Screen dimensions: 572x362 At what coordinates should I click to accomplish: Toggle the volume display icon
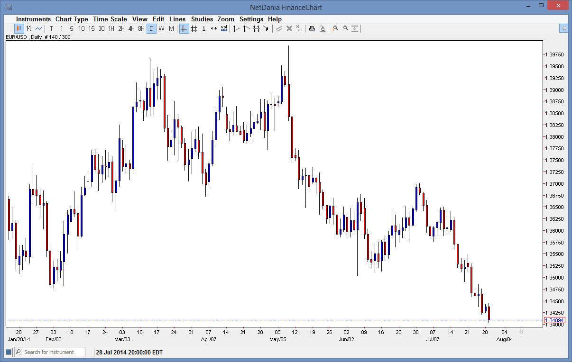point(224,28)
